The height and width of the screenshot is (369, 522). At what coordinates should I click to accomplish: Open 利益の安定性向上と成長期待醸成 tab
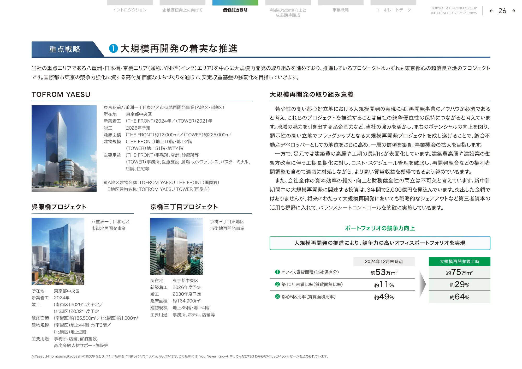[x=288, y=13]
